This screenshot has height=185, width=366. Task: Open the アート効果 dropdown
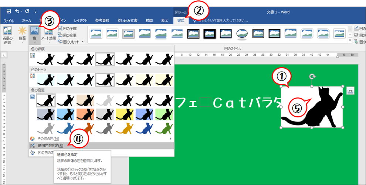pyautogui.click(x=48, y=35)
